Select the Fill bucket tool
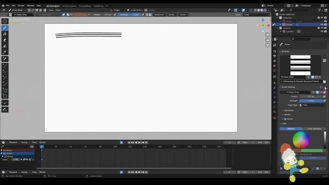329x185 pixels. click(x=5, y=34)
